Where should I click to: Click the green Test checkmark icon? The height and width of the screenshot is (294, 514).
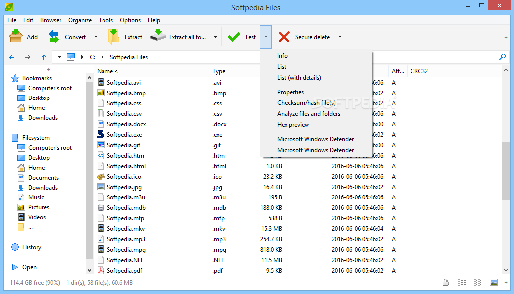pyautogui.click(x=234, y=37)
